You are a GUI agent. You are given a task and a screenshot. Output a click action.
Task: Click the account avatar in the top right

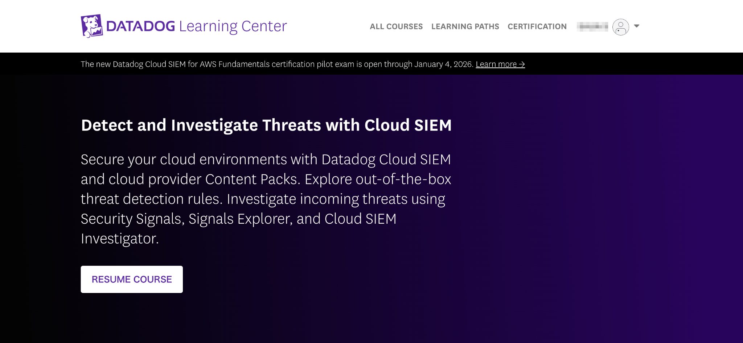click(621, 27)
